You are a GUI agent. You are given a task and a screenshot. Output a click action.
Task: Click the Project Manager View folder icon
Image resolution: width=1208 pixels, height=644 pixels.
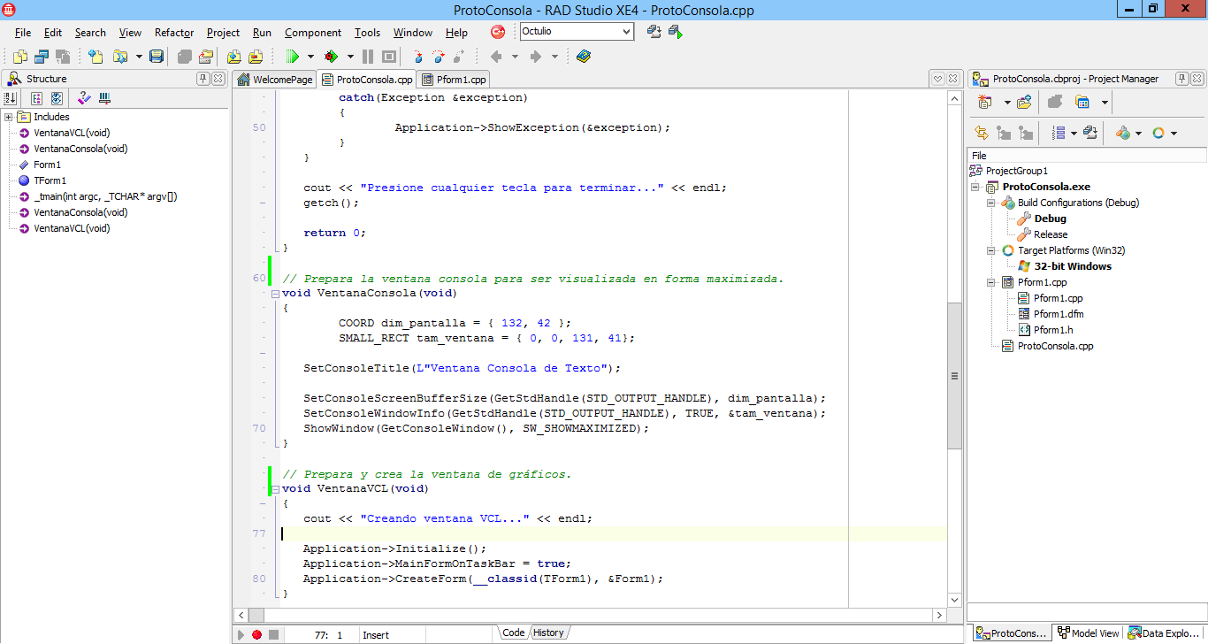1082,103
